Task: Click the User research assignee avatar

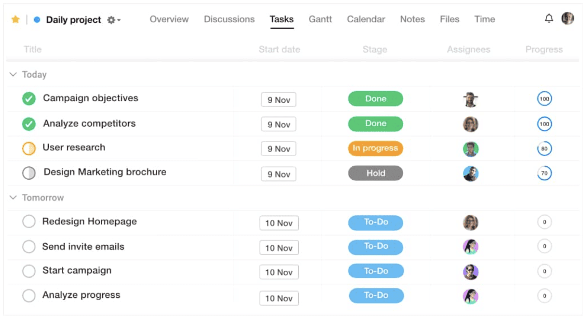Action: click(x=471, y=149)
